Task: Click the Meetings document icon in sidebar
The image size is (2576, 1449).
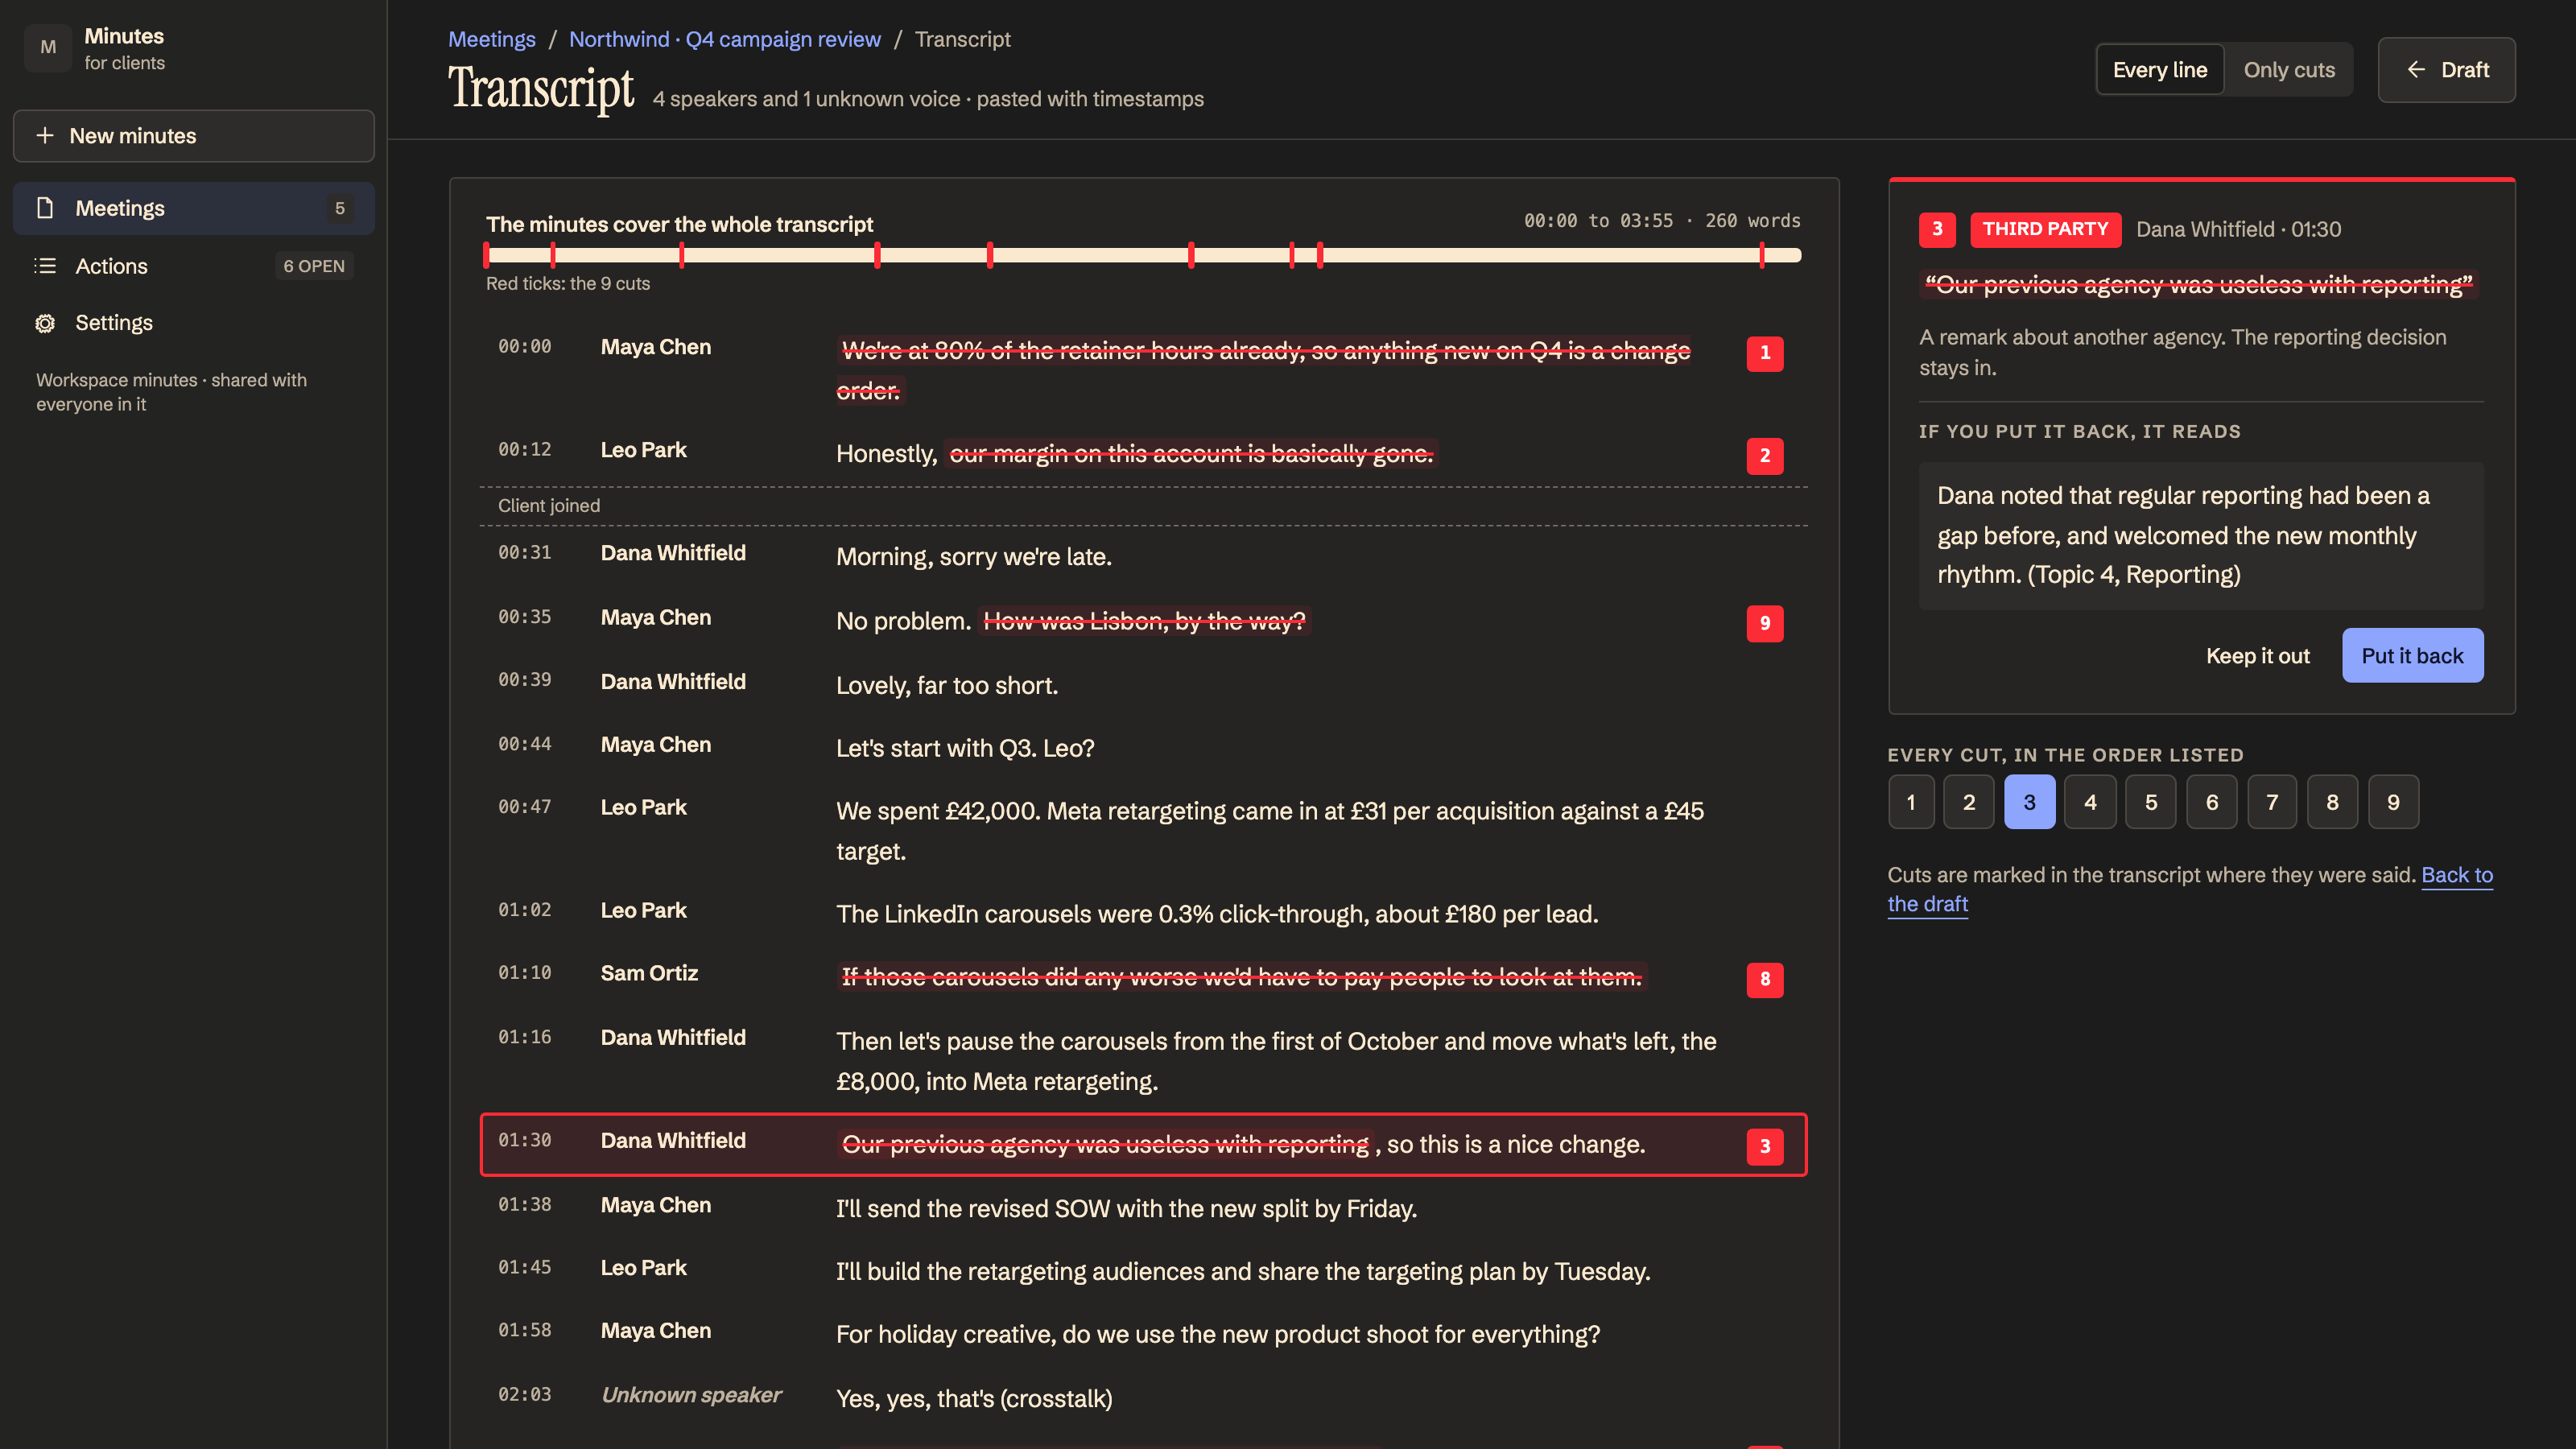Action: 45,208
